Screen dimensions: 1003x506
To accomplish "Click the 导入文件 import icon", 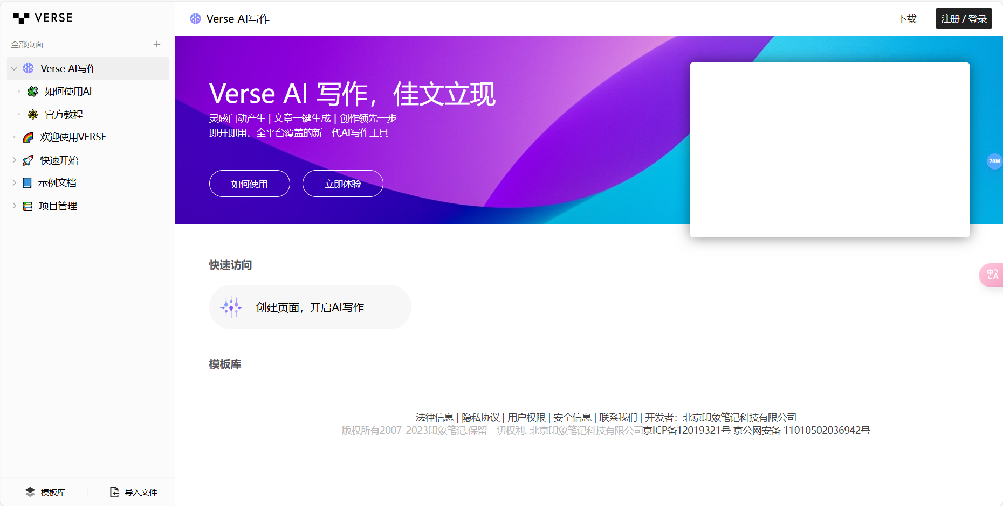I will (114, 492).
